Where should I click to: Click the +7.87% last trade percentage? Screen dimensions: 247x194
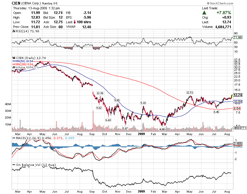[x=224, y=12]
